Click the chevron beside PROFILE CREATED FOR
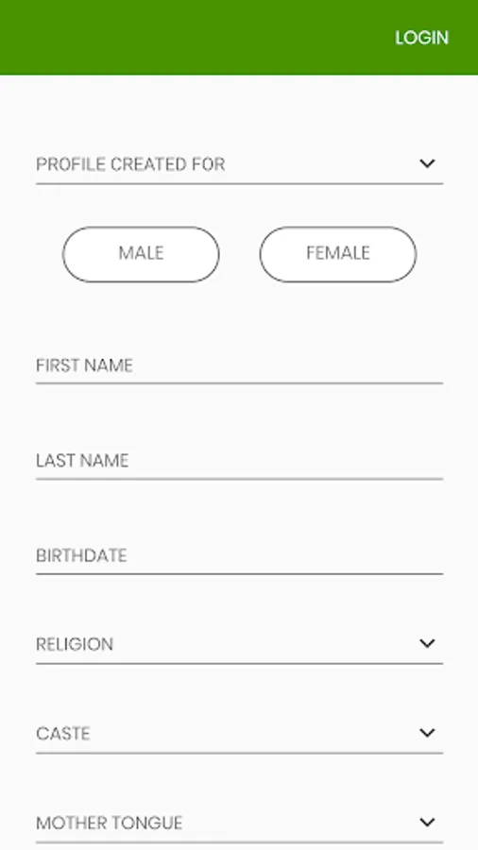Screen dimensions: 478x850 427,163
